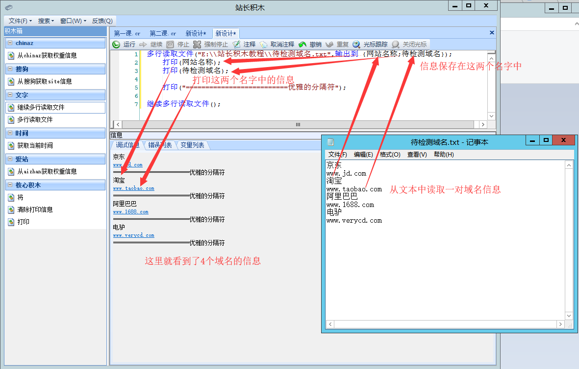Click the 取消注释 uncomment icon
This screenshot has height=369, width=579.
tap(264, 45)
